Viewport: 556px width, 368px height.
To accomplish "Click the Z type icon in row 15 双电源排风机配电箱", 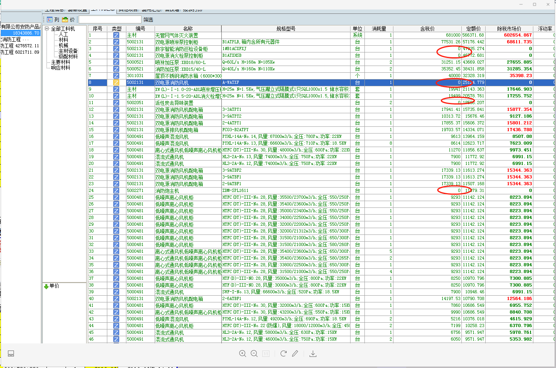I will (x=116, y=130).
